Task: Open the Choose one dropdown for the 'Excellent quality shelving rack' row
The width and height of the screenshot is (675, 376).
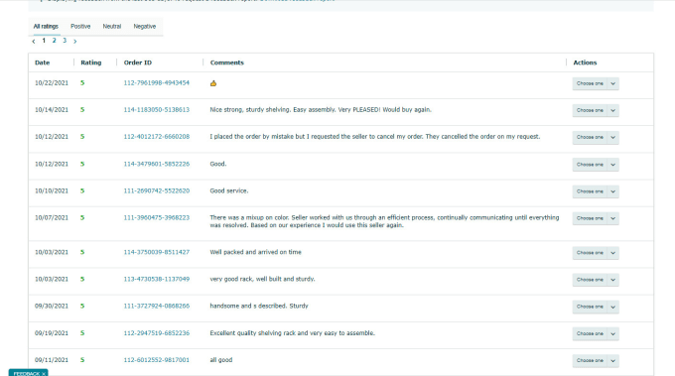Action: 596,333
